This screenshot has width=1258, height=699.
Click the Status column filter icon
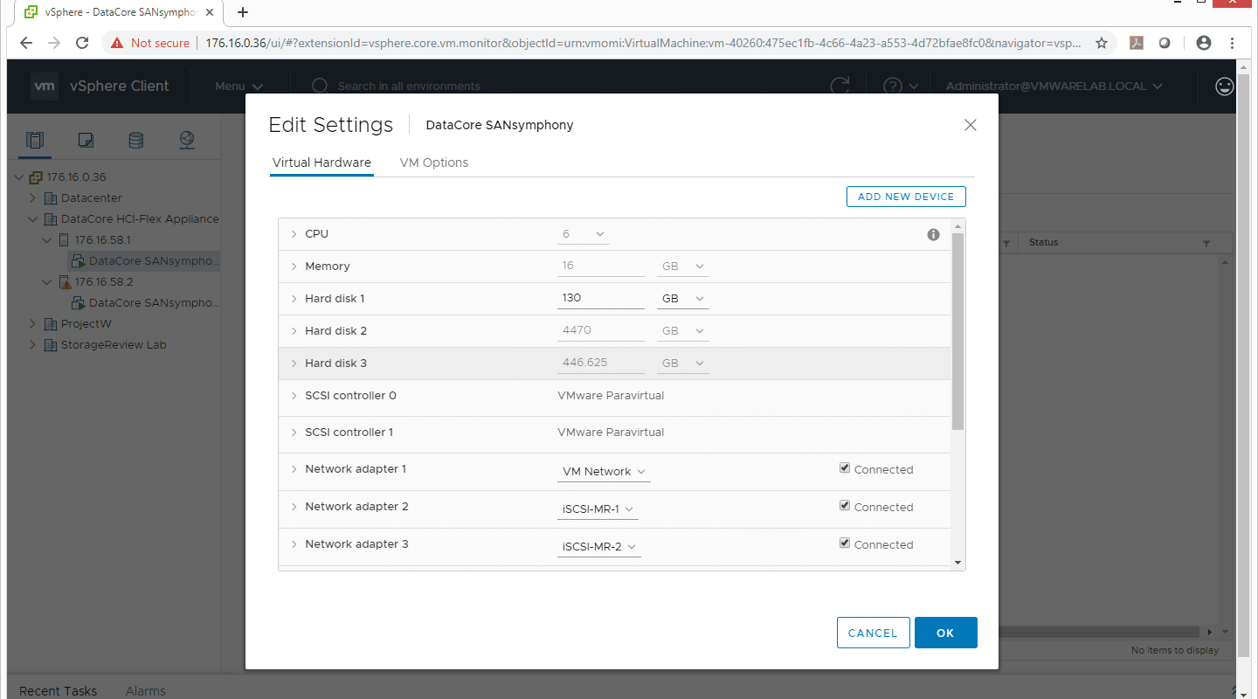coord(1206,243)
